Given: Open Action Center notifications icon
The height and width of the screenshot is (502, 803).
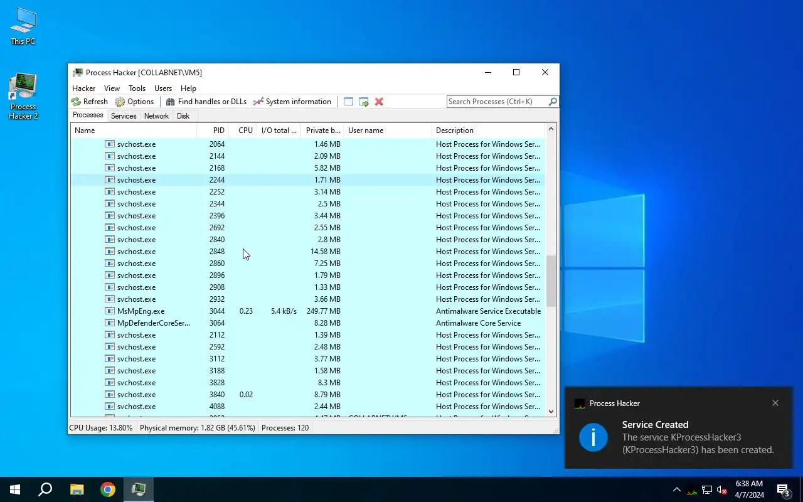Looking at the screenshot, I should (783, 489).
